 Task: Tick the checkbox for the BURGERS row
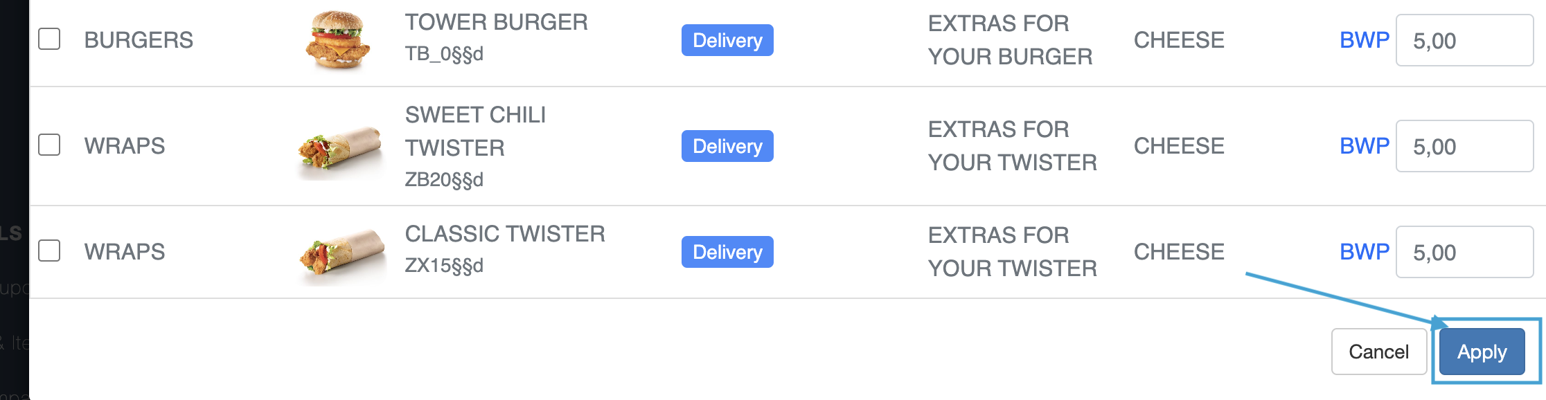point(49,39)
